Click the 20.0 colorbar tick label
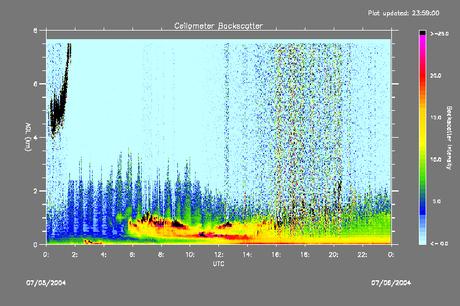Viewport: 460px width, 306px height. [435, 75]
